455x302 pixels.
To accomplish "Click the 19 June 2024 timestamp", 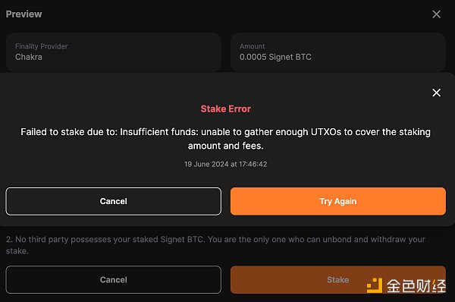I will click(226, 164).
